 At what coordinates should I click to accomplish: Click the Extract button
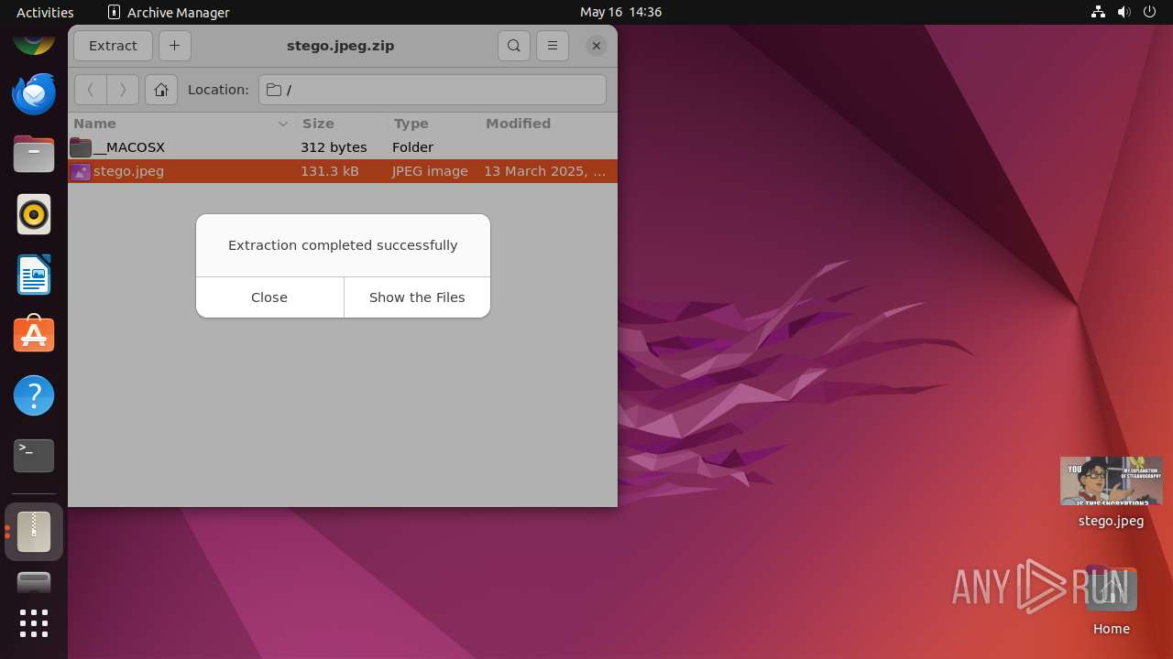pyautogui.click(x=113, y=46)
